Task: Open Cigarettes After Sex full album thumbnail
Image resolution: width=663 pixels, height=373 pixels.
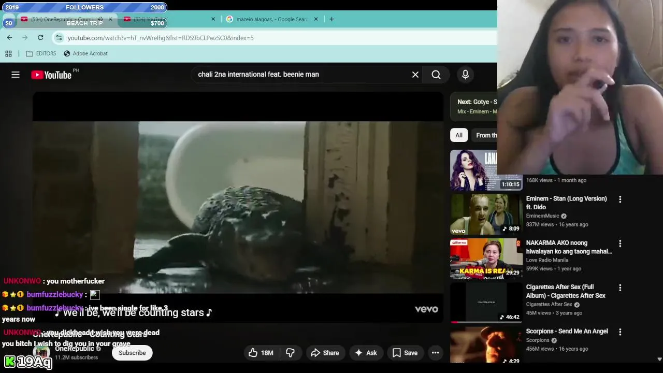Action: pyautogui.click(x=486, y=303)
